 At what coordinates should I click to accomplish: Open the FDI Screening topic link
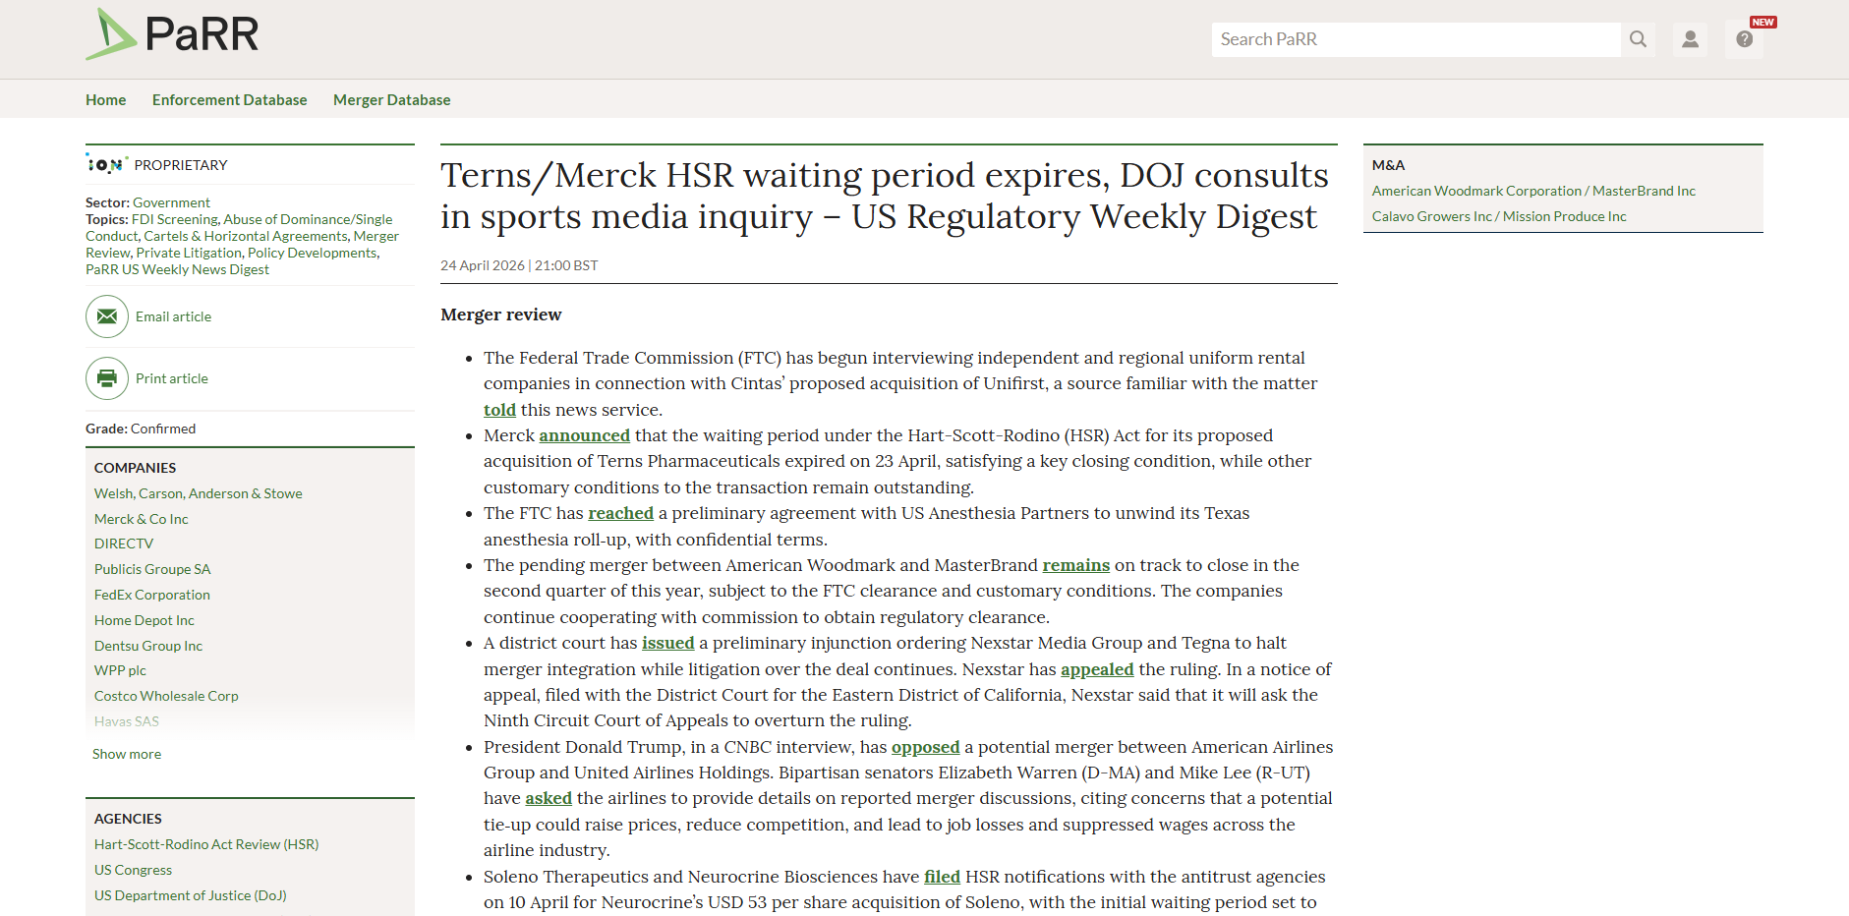(175, 219)
